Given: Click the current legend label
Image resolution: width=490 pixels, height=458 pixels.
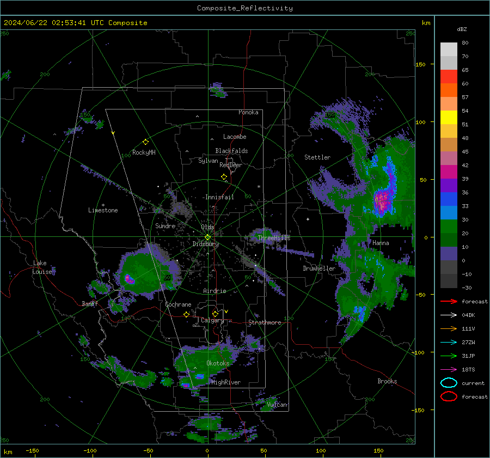Looking at the screenshot, I should (473, 383).
